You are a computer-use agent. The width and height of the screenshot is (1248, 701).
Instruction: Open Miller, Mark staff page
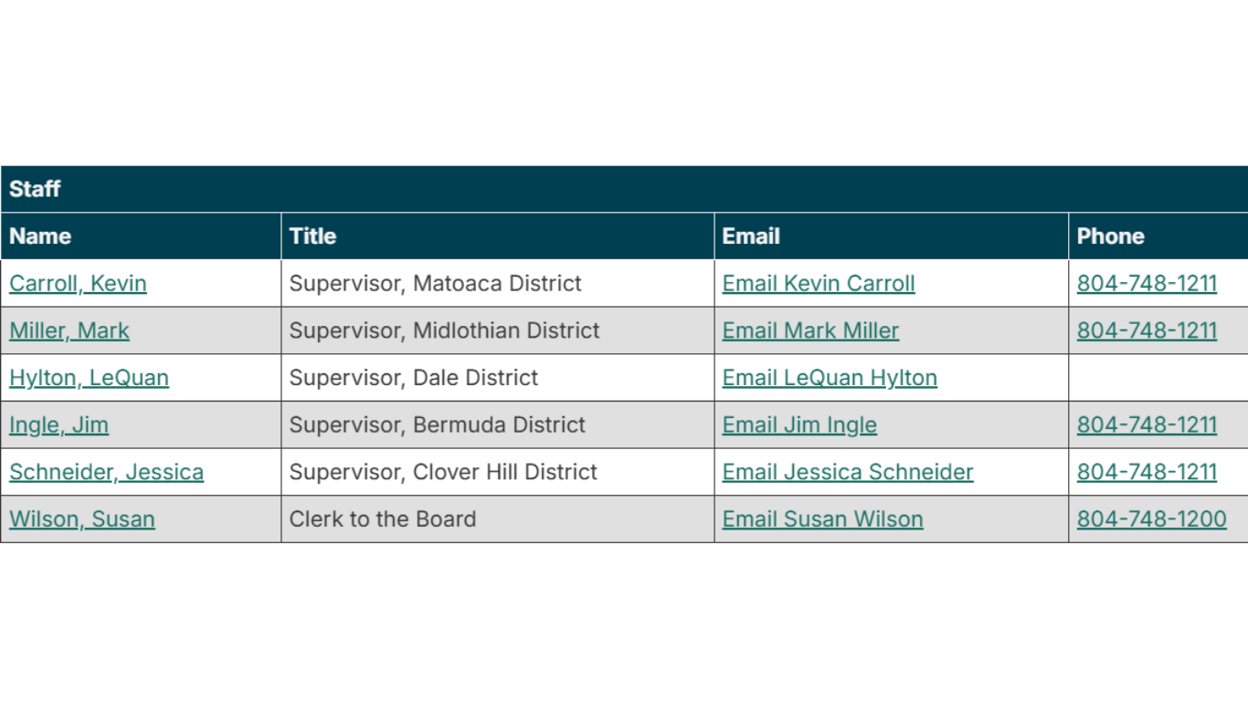(69, 330)
